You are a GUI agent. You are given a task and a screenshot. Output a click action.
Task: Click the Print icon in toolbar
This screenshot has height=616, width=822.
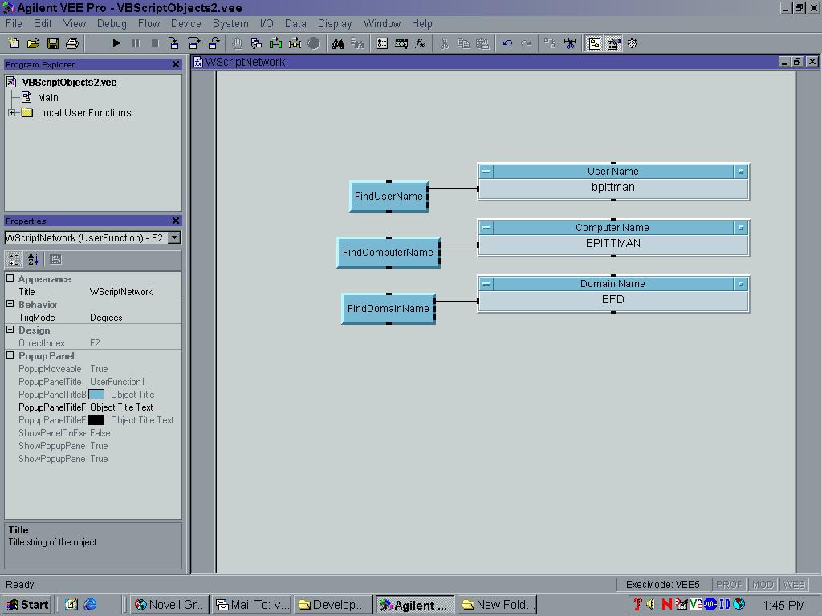point(72,43)
